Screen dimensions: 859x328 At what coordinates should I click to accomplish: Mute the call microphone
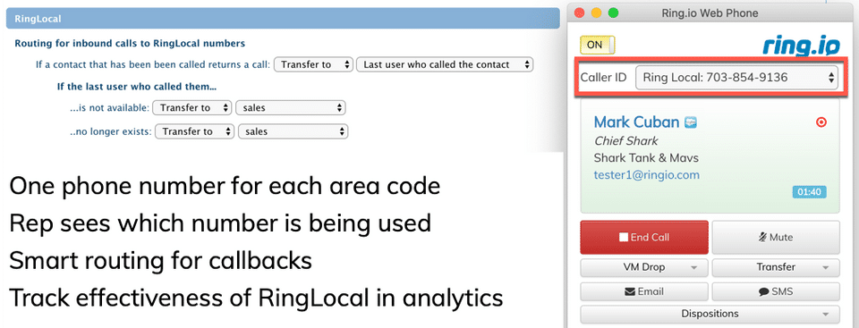(776, 237)
